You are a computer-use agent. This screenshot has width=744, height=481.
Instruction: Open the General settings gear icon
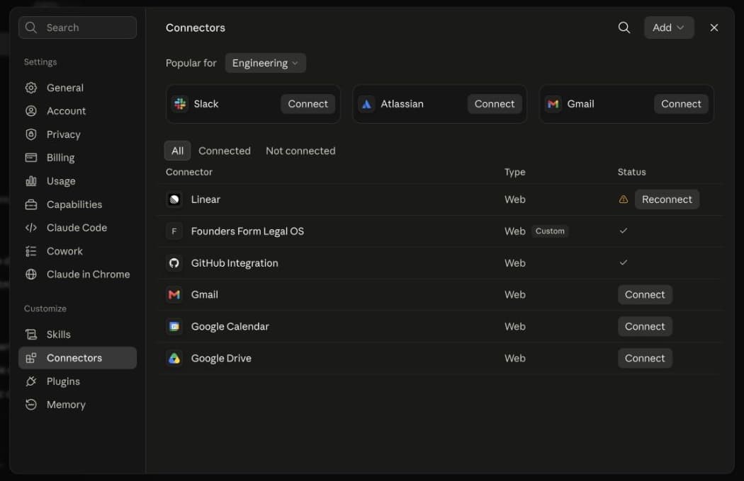(x=31, y=88)
